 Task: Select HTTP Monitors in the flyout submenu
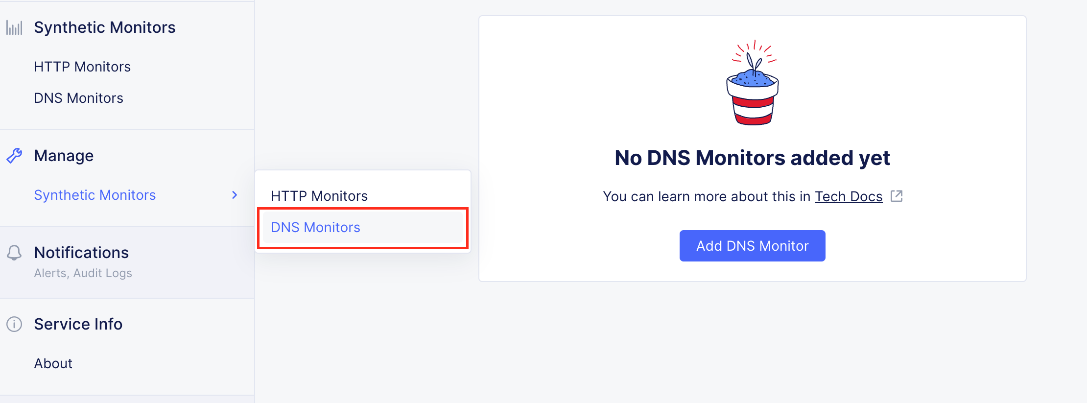click(319, 196)
